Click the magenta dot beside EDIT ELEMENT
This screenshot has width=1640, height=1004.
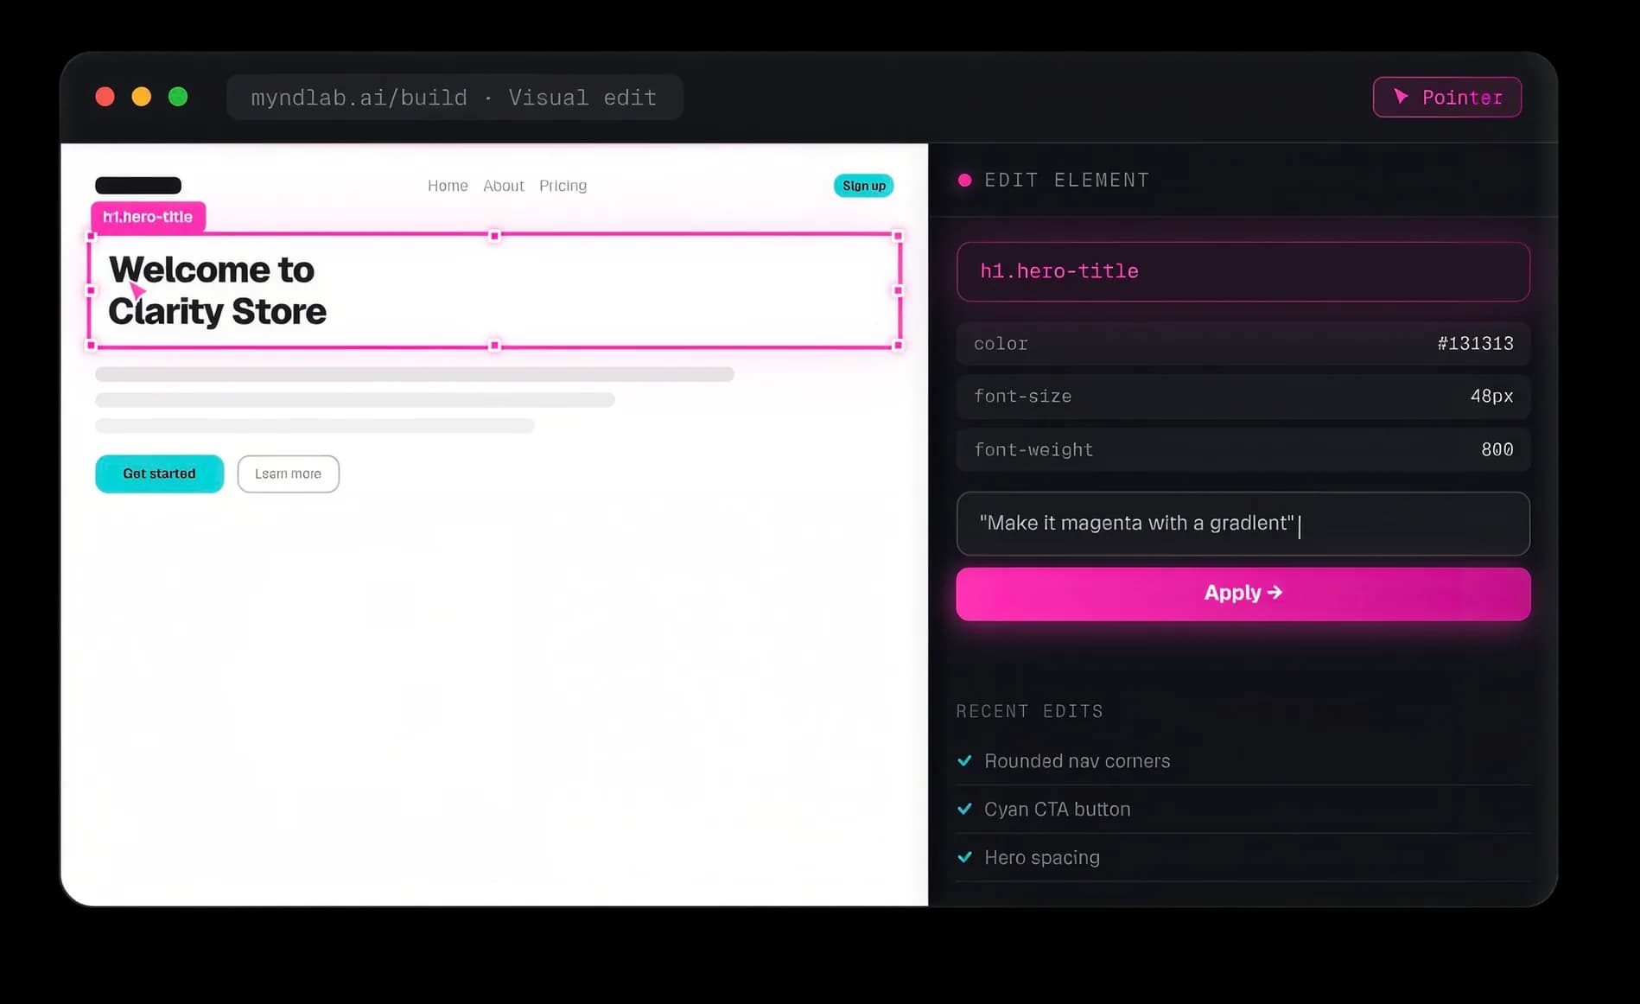964,181
